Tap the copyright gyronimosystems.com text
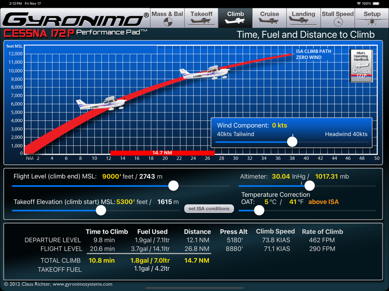This screenshot has height=291, width=389. [58, 284]
